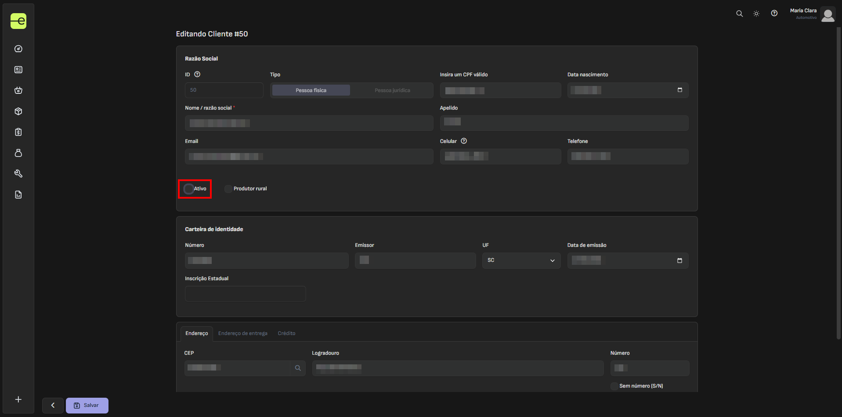Image resolution: width=842 pixels, height=417 pixels.
Task: Enable the Produtor rural switch
Action: (x=228, y=189)
